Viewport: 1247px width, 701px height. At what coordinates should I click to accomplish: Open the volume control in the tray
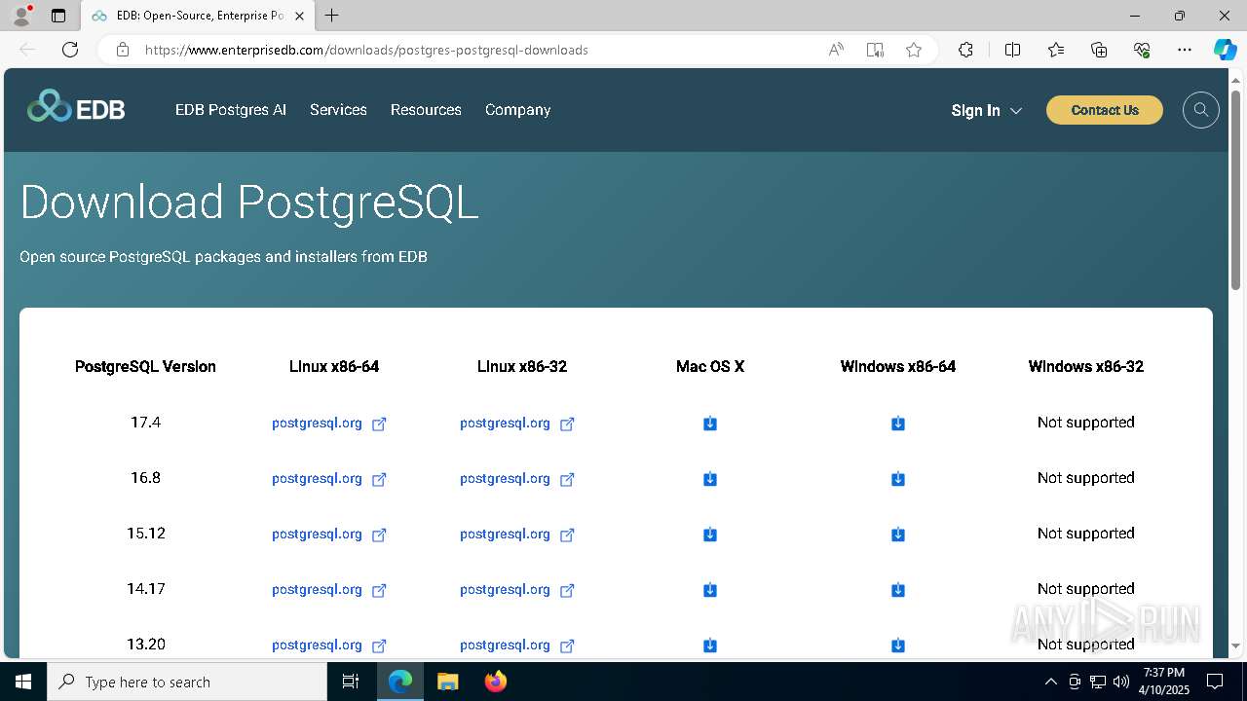click(x=1120, y=682)
